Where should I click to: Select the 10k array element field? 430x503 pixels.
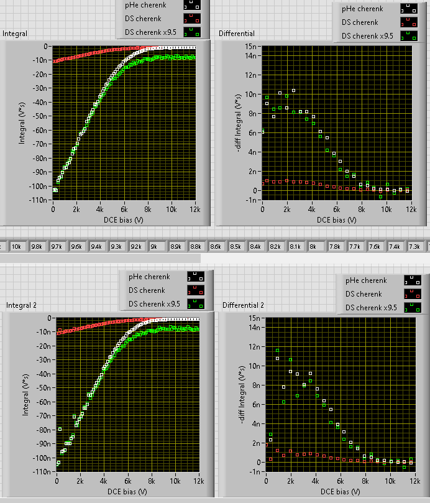pos(18,247)
